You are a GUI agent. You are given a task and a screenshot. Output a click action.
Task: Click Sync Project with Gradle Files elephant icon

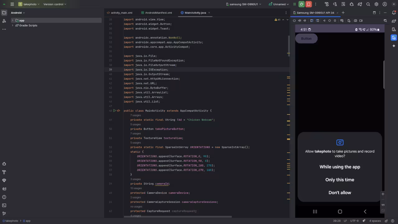(360, 4)
